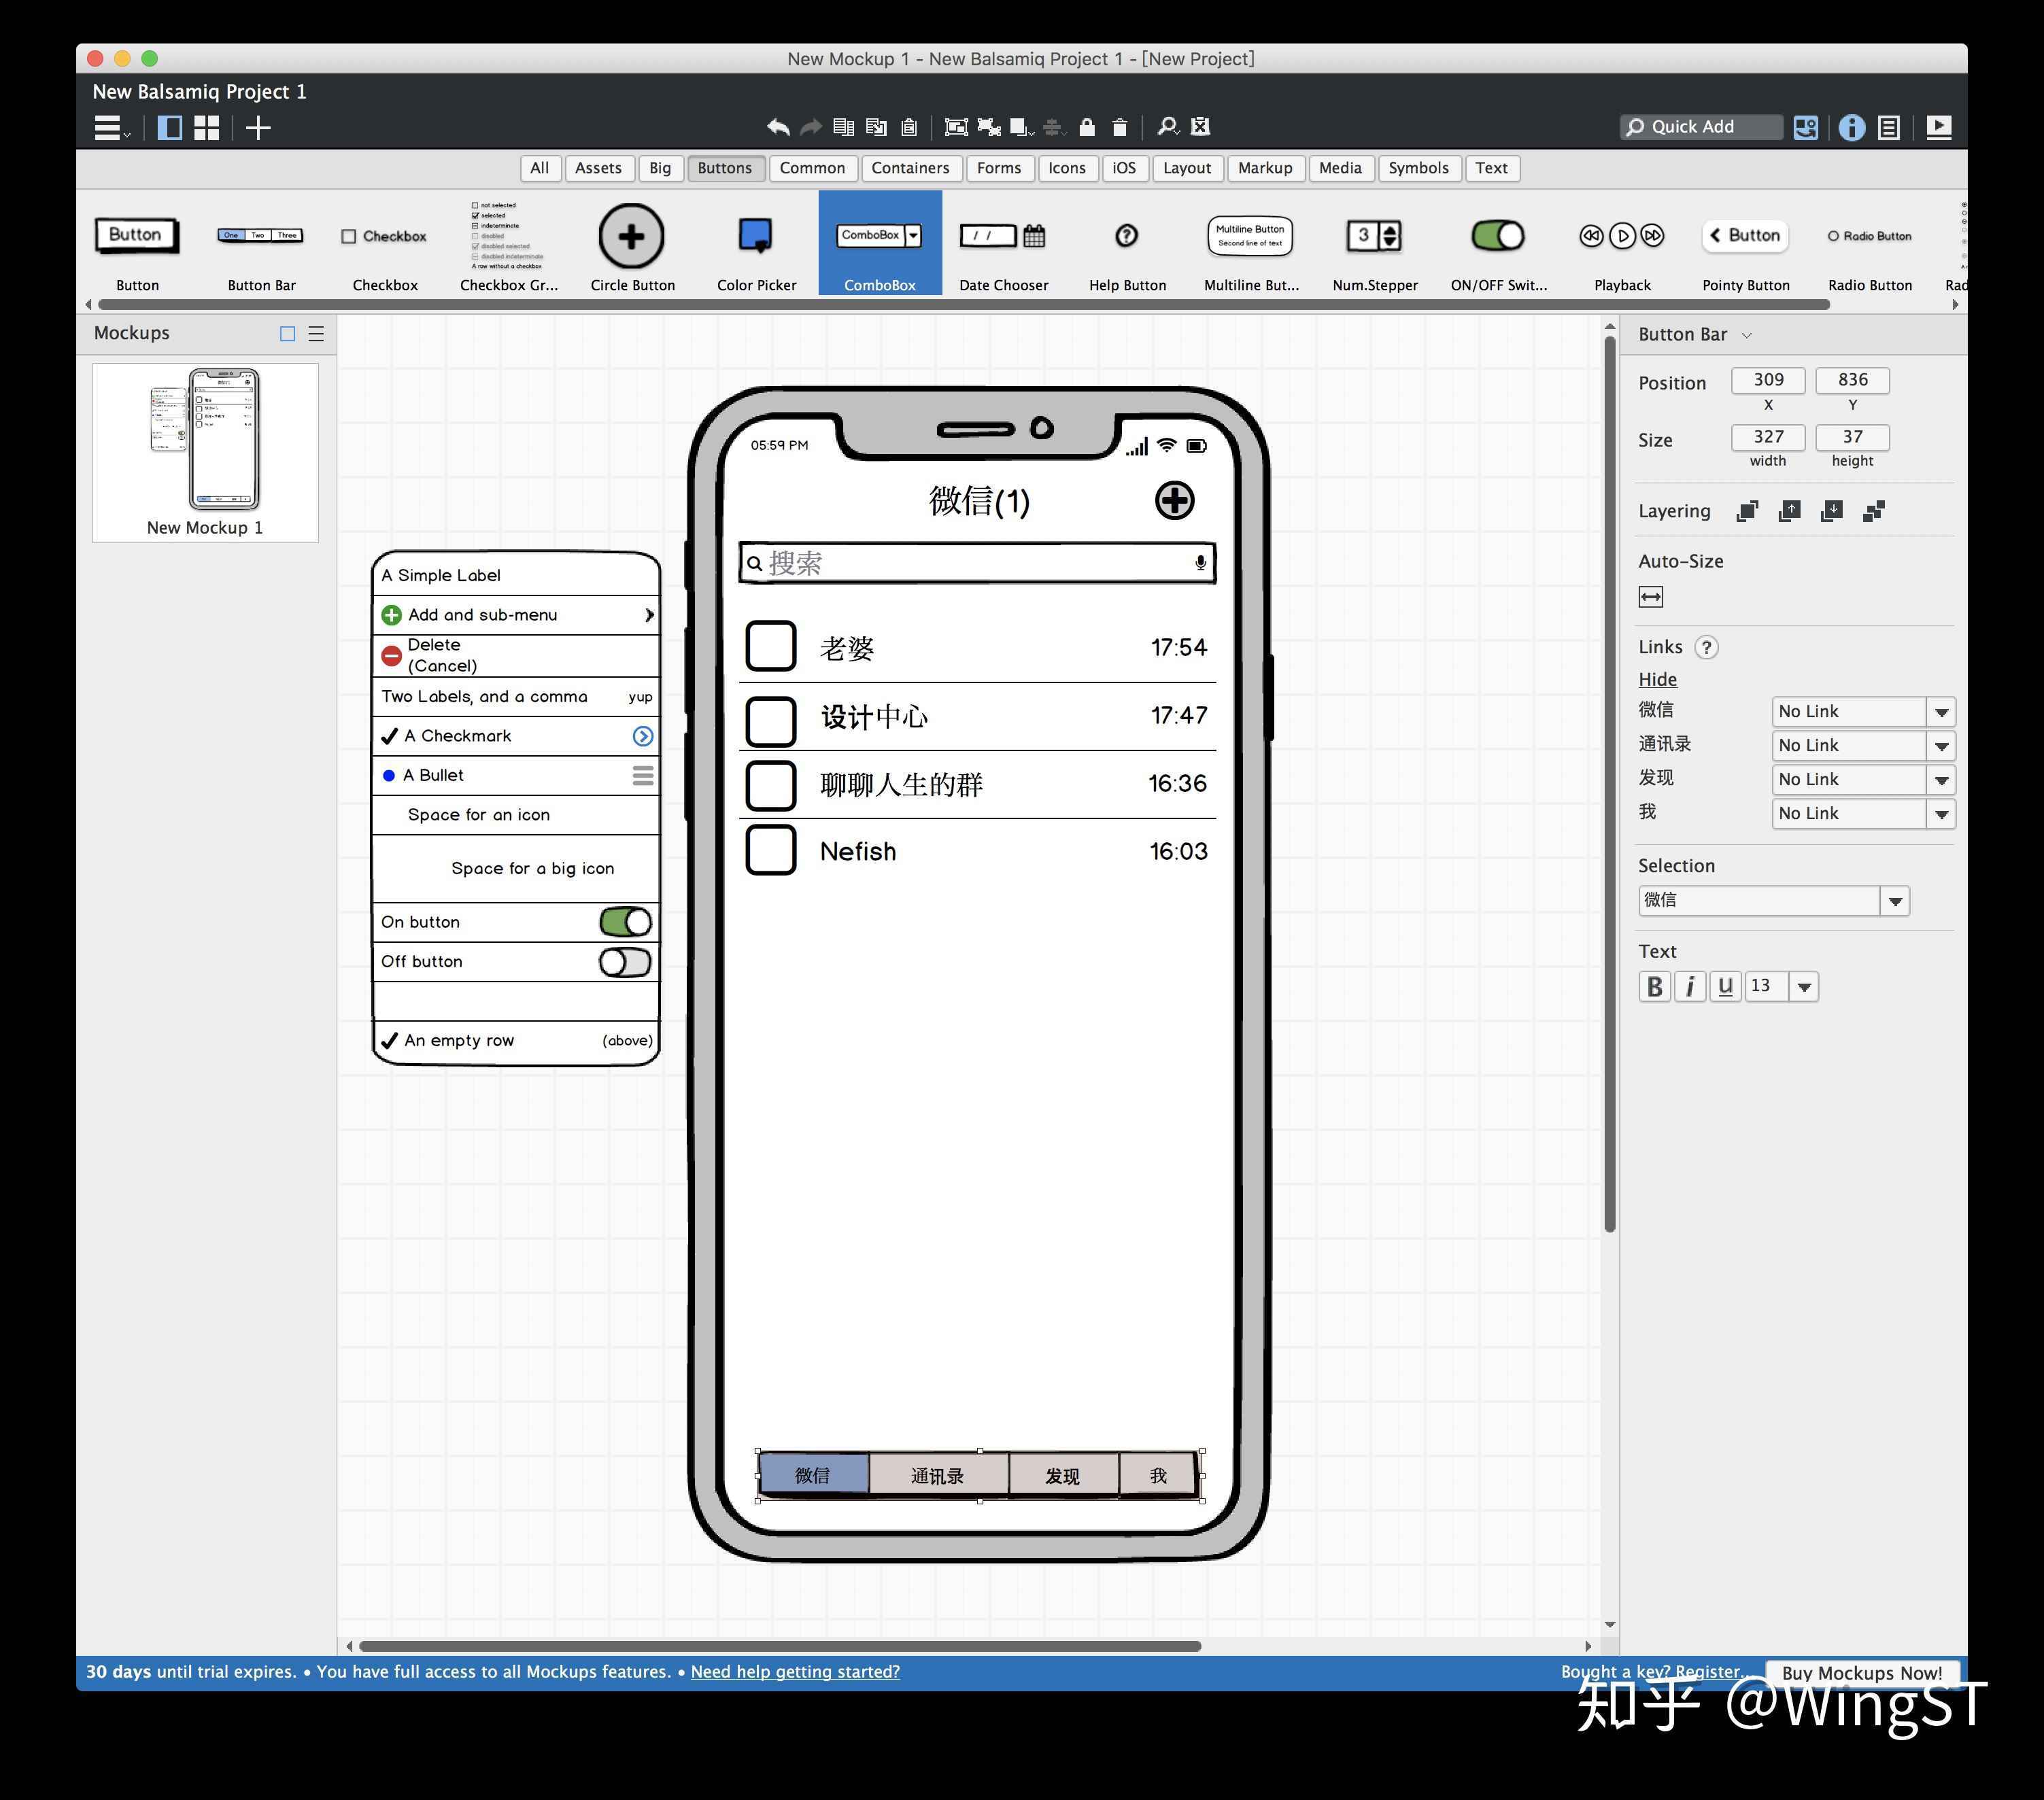Image resolution: width=2044 pixels, height=1800 pixels.
Task: Click the zoom magnifier toolbar icon
Action: coord(1167,127)
